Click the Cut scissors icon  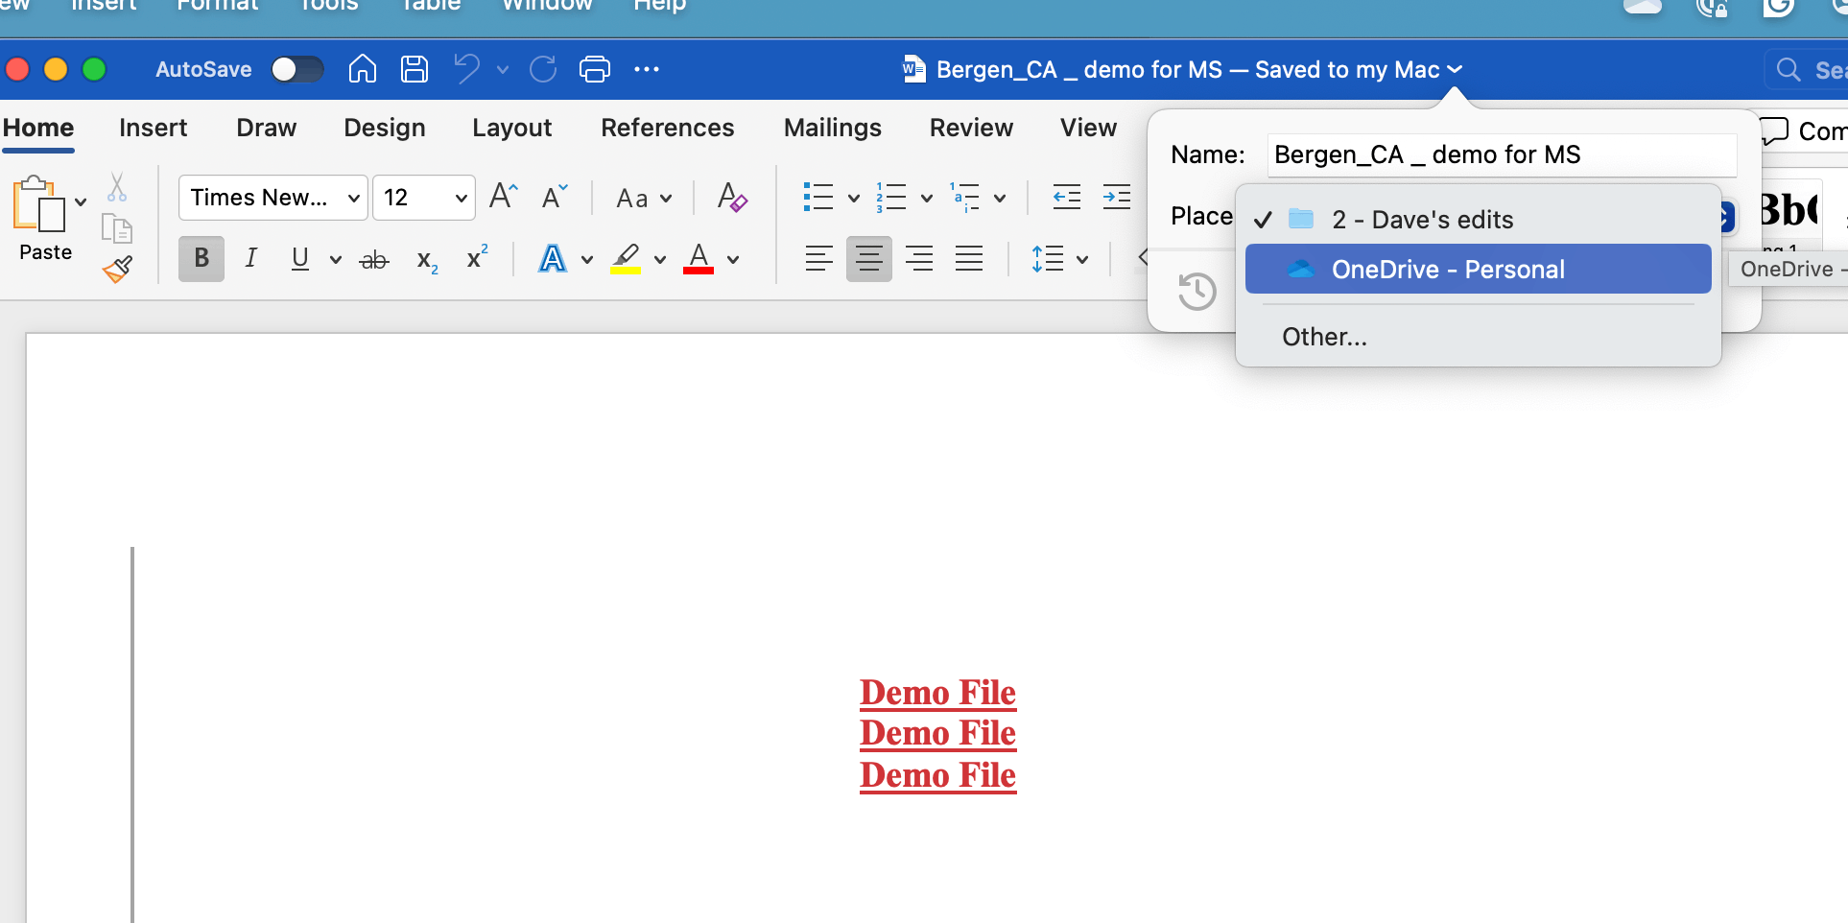coord(117,187)
